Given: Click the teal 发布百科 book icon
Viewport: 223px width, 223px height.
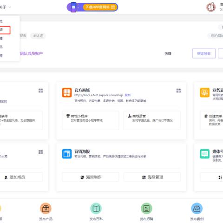Looking at the screenshot, I should tap(96, 209).
